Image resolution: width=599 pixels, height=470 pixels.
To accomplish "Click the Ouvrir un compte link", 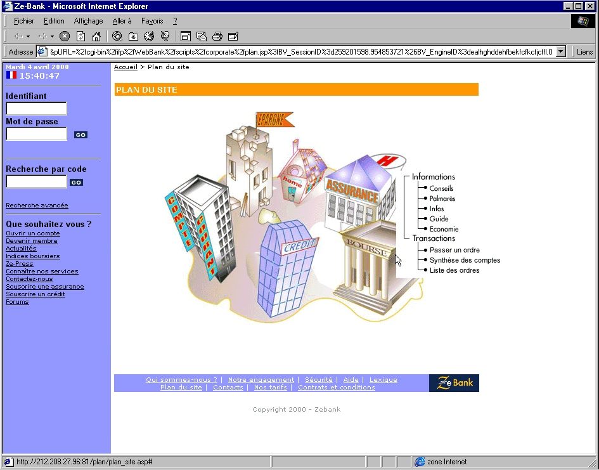I will coord(33,233).
